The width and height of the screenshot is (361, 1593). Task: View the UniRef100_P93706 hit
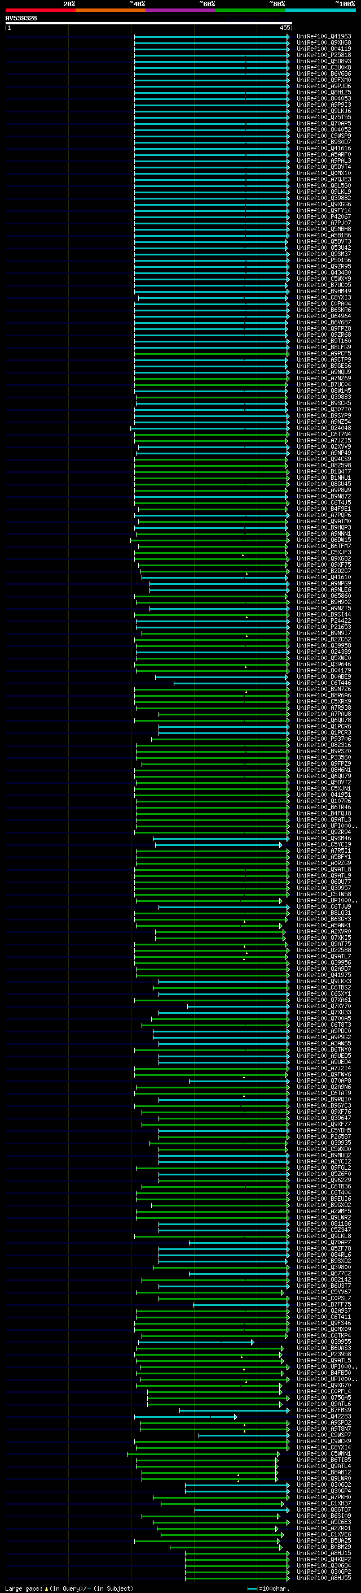[x=324, y=739]
